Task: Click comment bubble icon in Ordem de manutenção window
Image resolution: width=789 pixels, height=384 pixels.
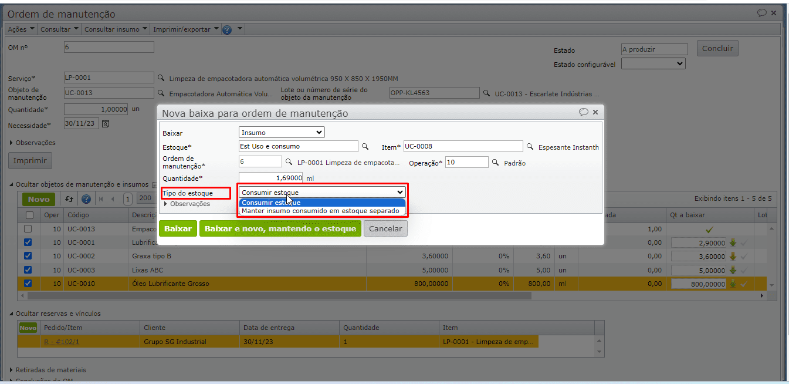Action: pyautogui.click(x=761, y=12)
